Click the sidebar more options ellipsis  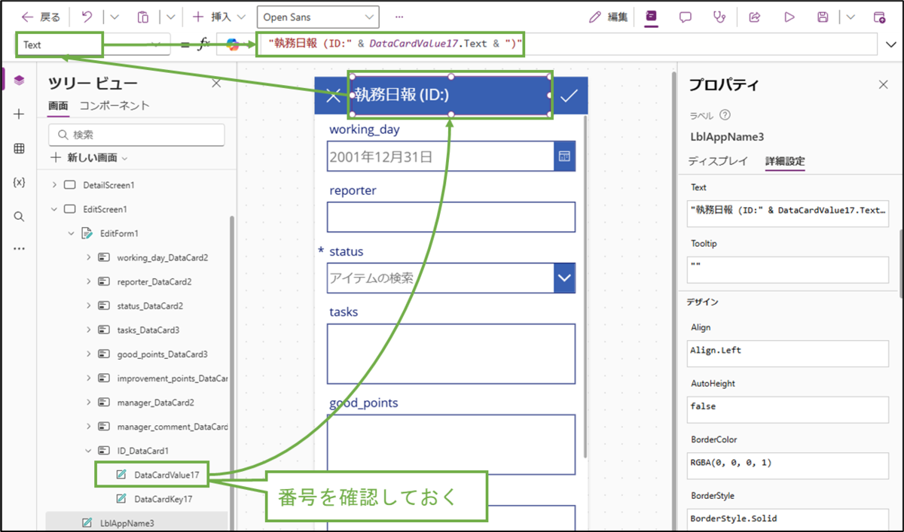click(x=20, y=248)
